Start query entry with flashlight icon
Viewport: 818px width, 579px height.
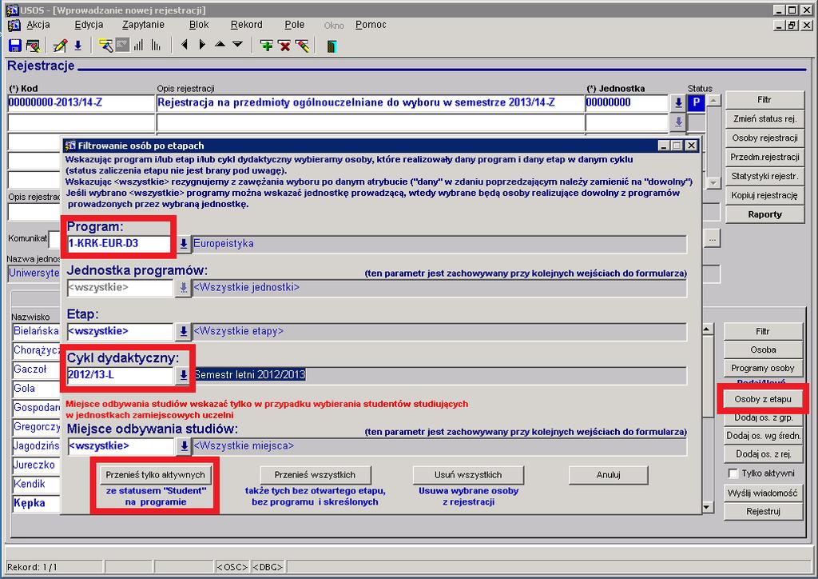coord(106,46)
